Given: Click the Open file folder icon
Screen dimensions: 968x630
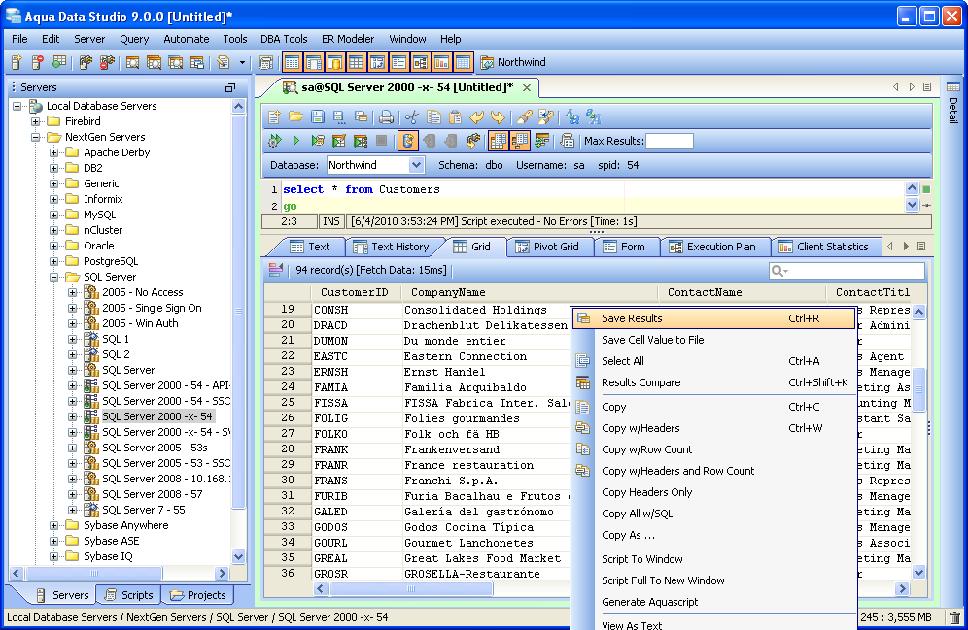Looking at the screenshot, I should (x=294, y=117).
